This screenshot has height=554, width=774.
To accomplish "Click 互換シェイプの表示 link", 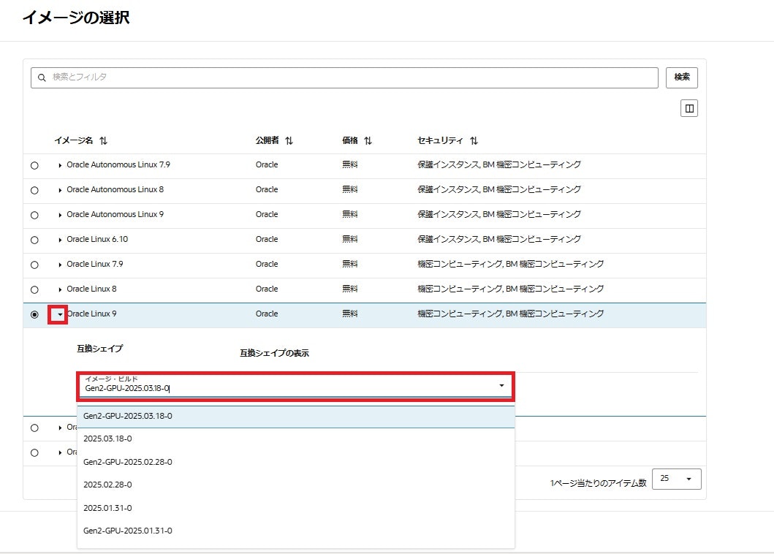I will pos(275,353).
